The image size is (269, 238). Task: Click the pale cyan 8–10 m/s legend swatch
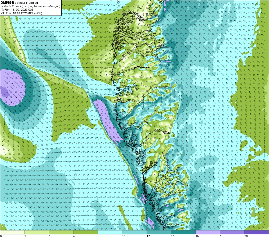click(x=110, y=232)
